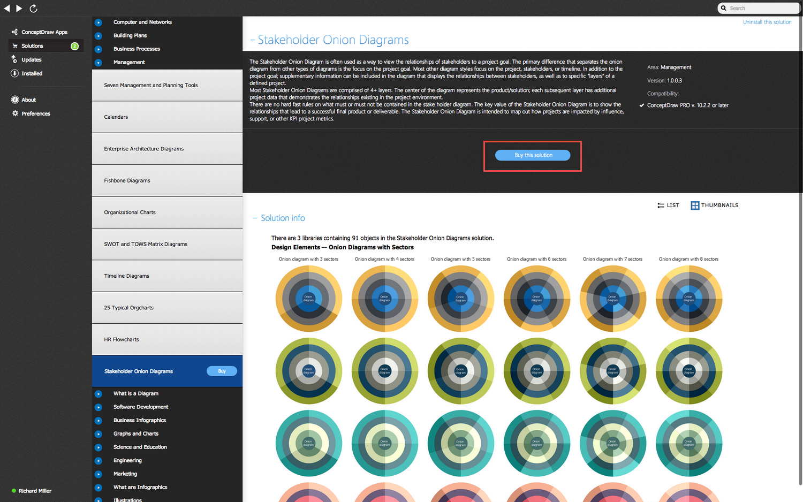803x502 pixels.
Task: Click the Installed download icon
Action: click(x=14, y=73)
